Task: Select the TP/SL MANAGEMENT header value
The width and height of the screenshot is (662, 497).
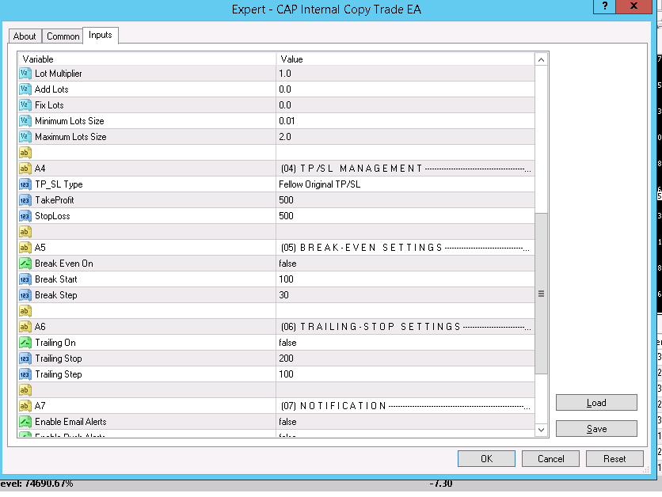Action: (405, 169)
